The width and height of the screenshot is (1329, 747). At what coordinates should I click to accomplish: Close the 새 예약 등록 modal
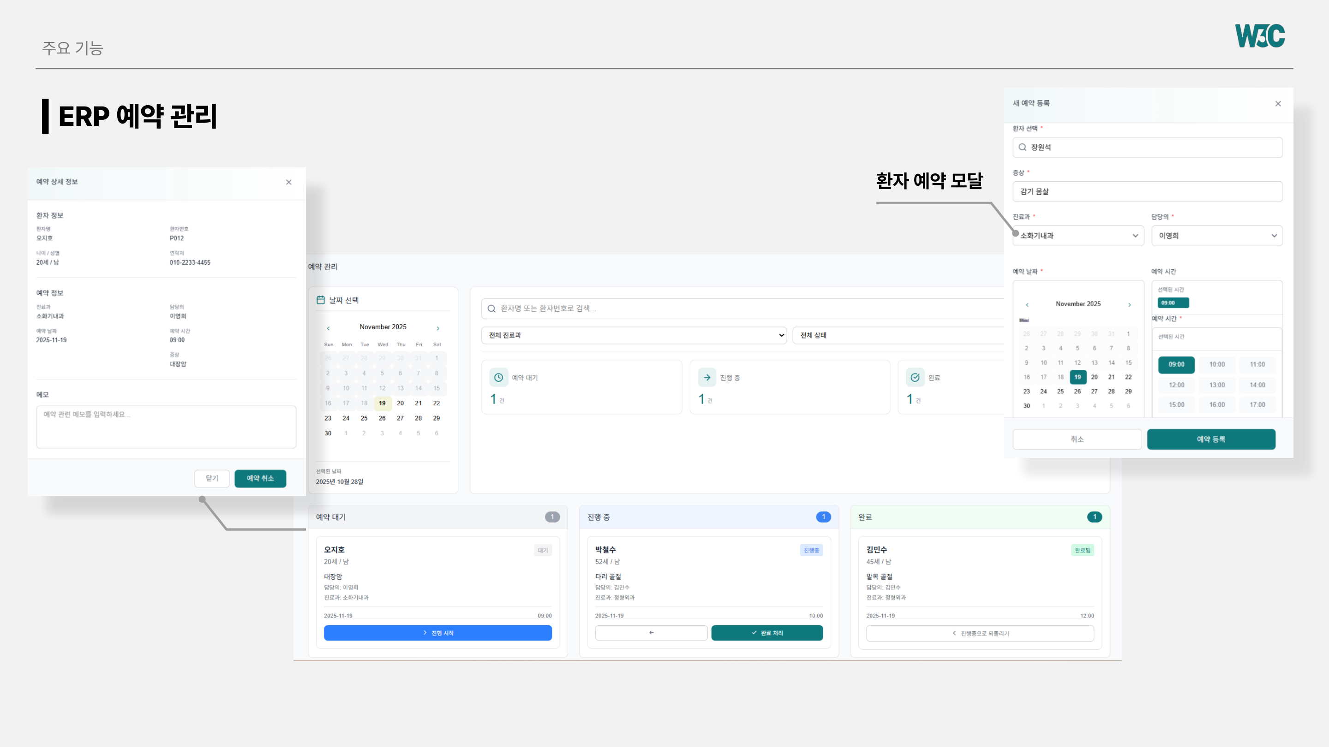tap(1278, 103)
